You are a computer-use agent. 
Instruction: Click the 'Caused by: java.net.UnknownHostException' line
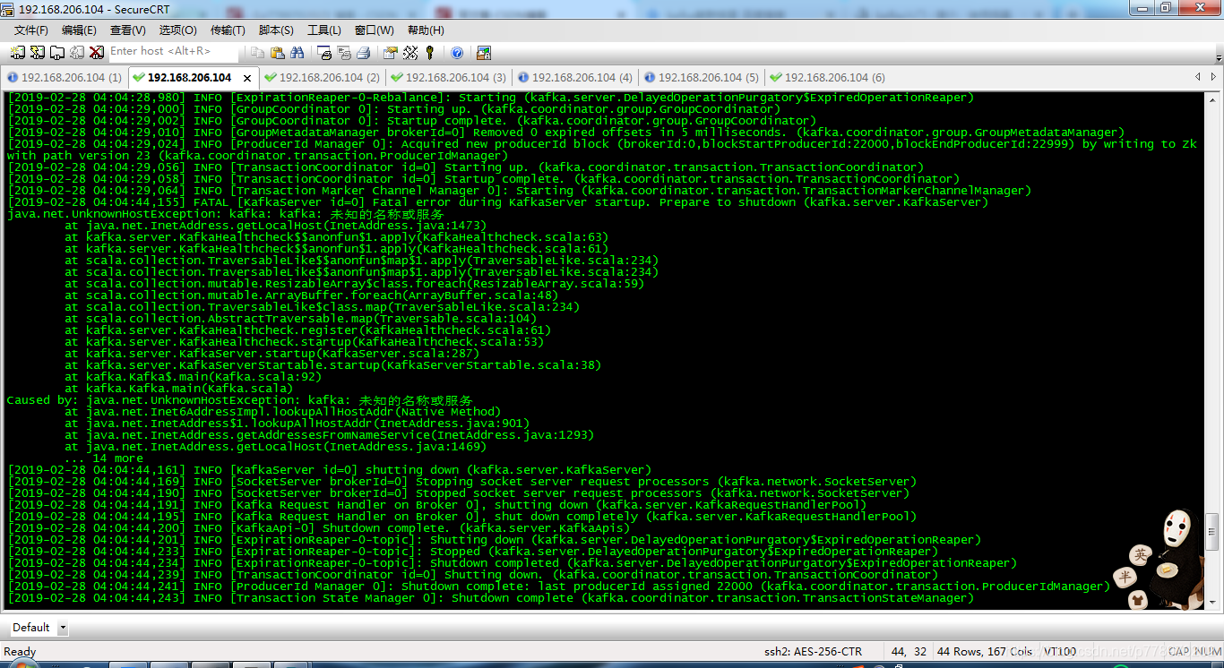click(239, 400)
